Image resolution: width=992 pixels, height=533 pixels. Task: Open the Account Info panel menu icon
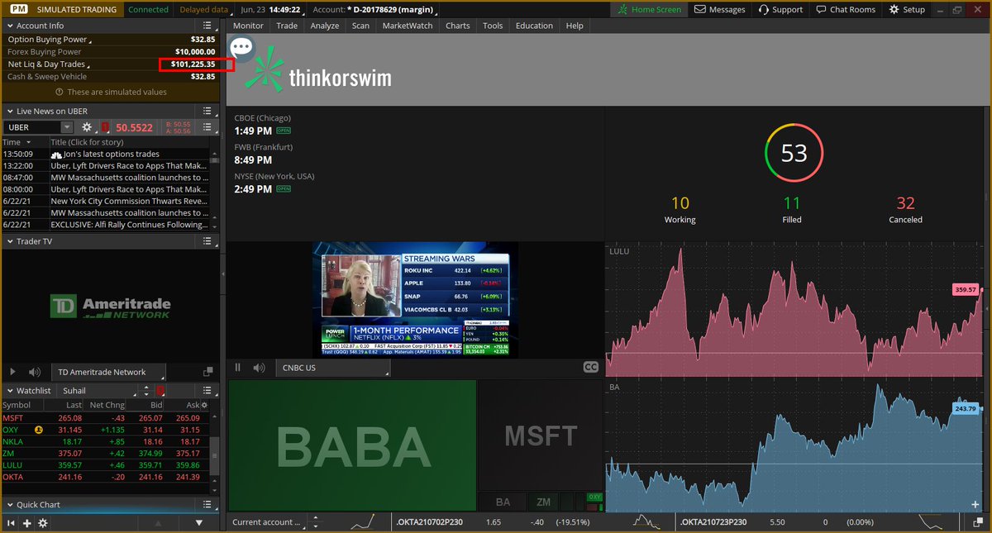(x=208, y=26)
